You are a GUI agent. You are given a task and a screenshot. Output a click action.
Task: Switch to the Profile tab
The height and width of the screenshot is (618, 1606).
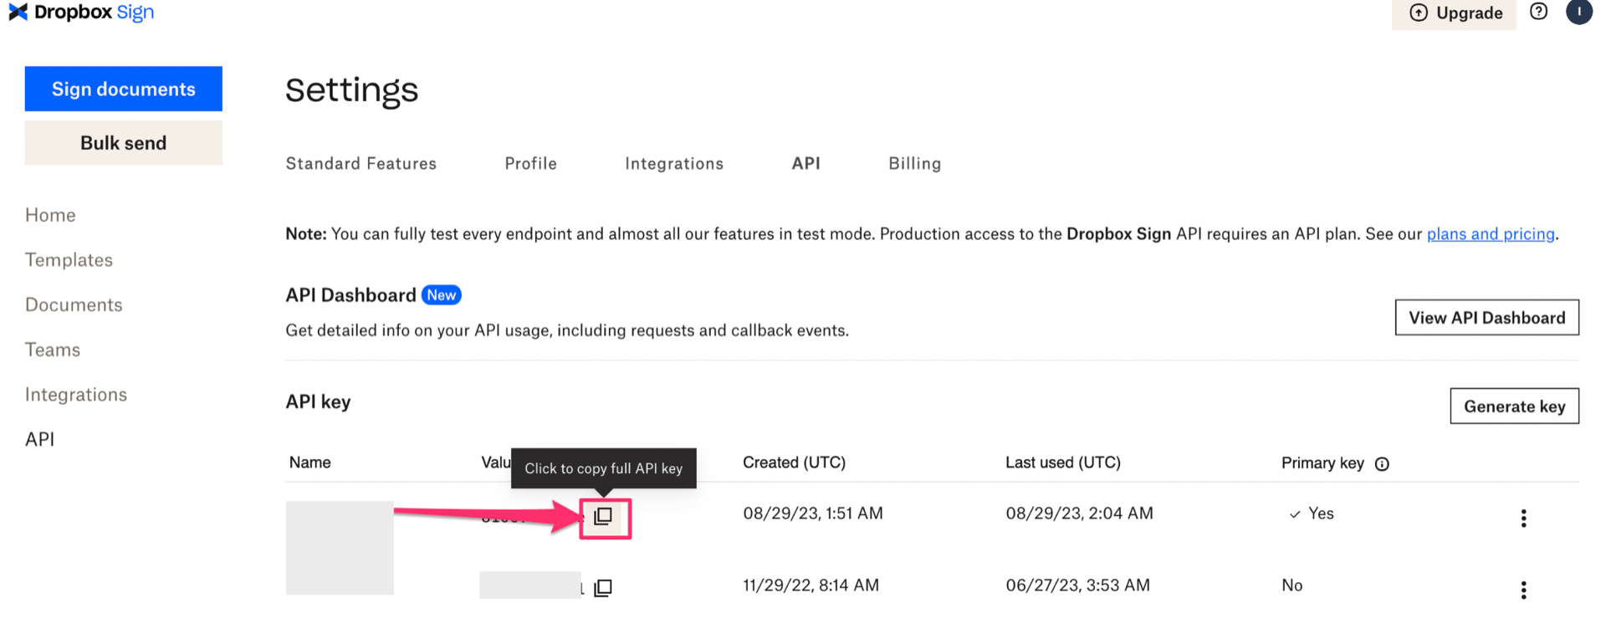coord(530,164)
